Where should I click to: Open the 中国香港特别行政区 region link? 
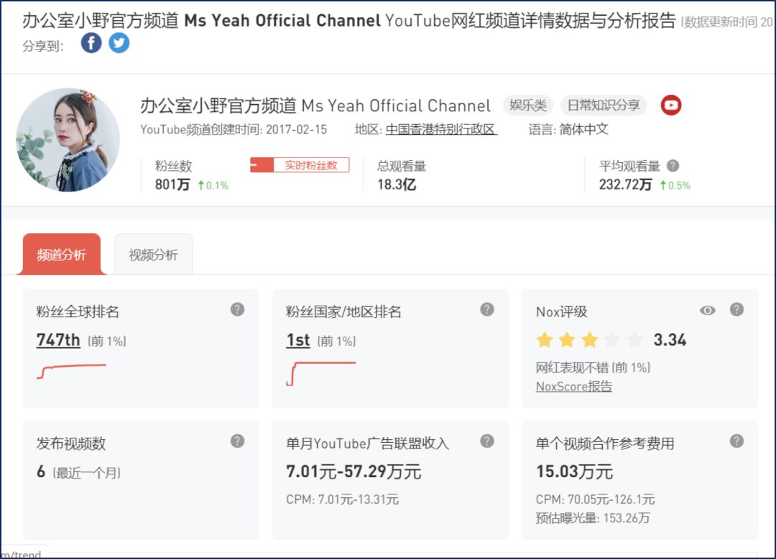point(441,129)
